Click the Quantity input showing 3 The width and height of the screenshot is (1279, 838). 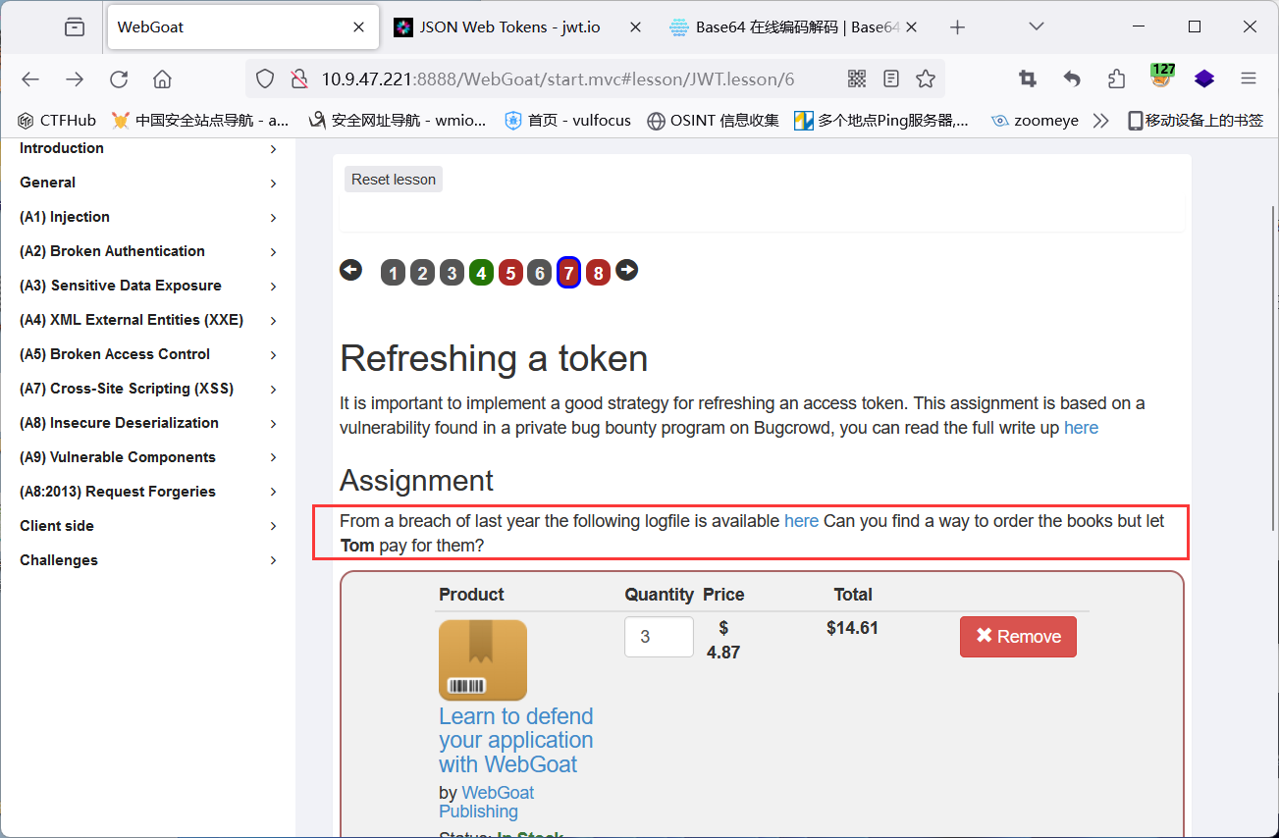point(659,637)
